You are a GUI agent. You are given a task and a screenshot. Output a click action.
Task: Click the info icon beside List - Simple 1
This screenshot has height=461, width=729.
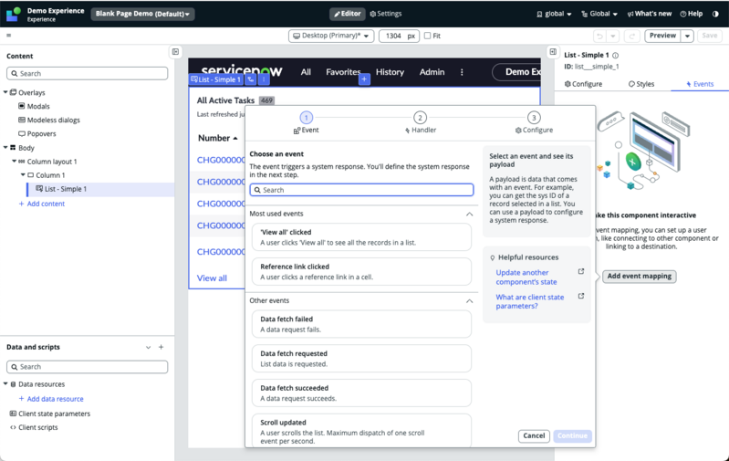[616, 56]
